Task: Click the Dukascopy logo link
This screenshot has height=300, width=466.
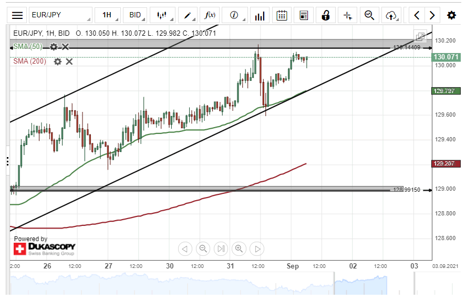Action: (44, 249)
